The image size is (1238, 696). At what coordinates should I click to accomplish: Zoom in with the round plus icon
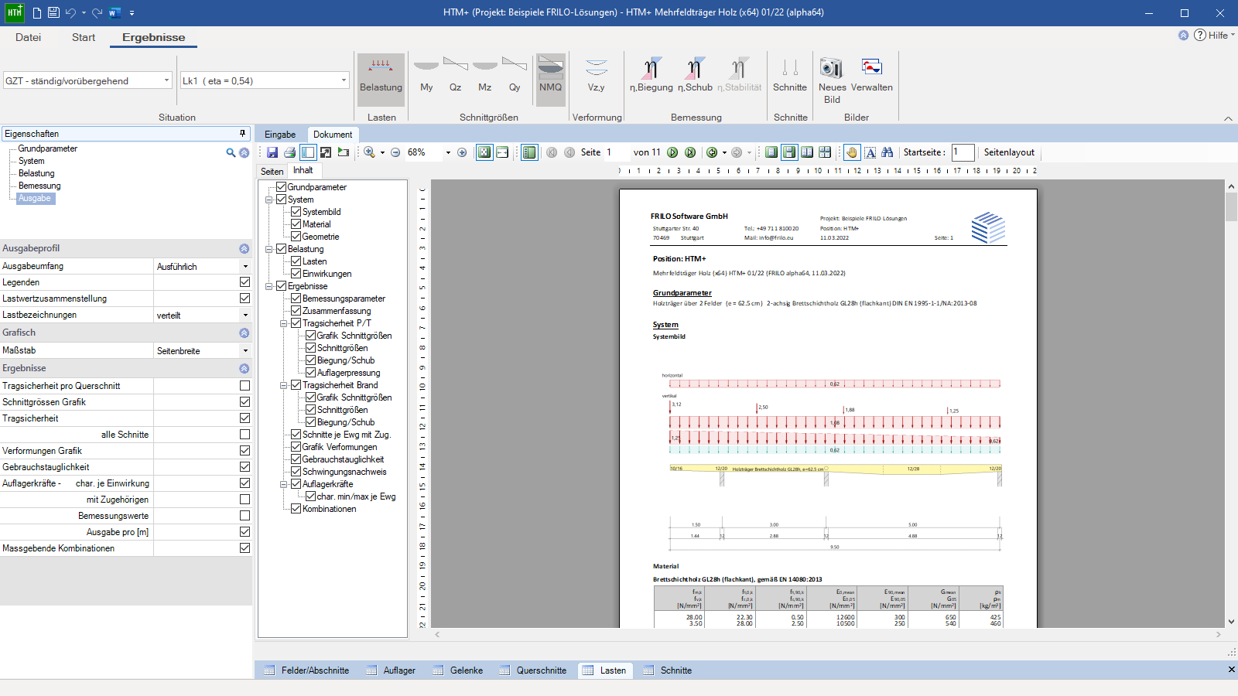pos(462,152)
